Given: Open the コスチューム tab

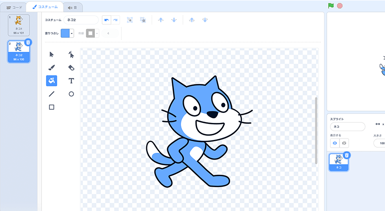Looking at the screenshot, I should pos(45,7).
